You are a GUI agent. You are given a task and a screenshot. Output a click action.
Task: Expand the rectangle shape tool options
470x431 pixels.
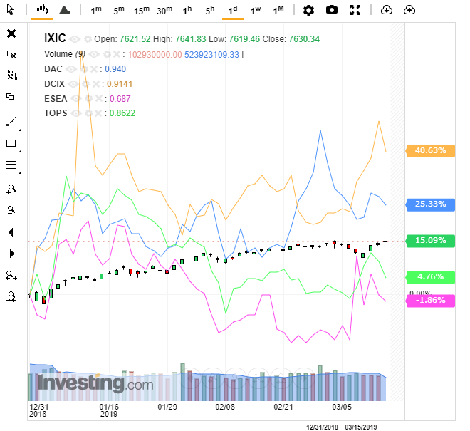point(19,151)
